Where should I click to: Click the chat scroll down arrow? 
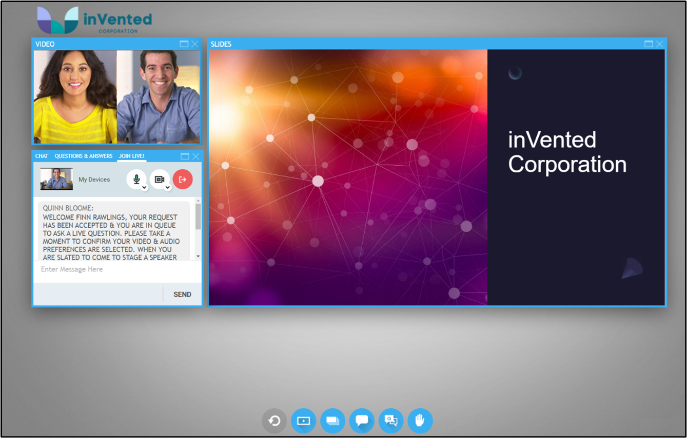[198, 256]
